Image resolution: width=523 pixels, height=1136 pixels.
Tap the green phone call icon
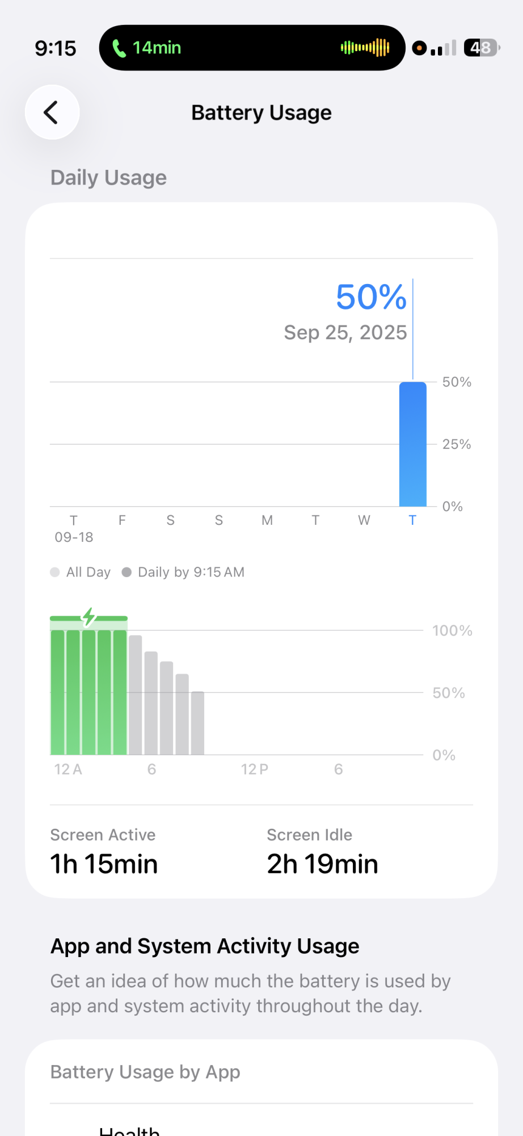[x=119, y=48]
